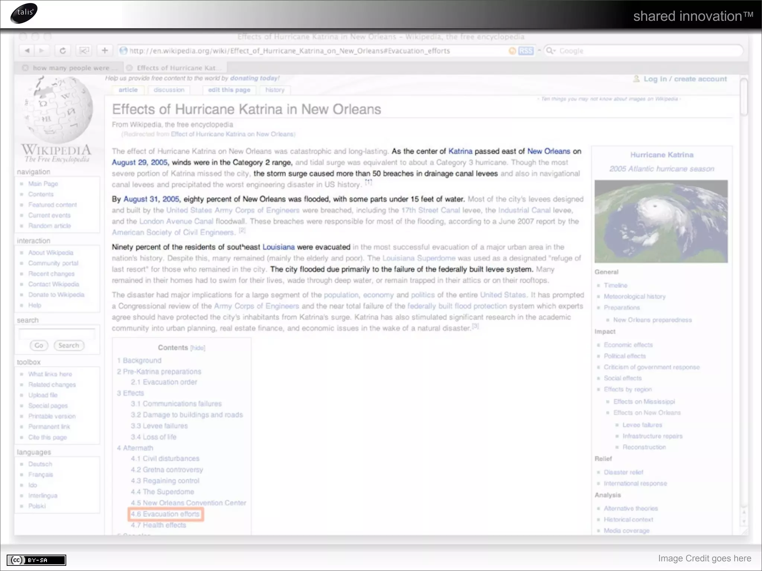Click the Search button in sidebar
This screenshot has width=762, height=571.
click(x=69, y=345)
